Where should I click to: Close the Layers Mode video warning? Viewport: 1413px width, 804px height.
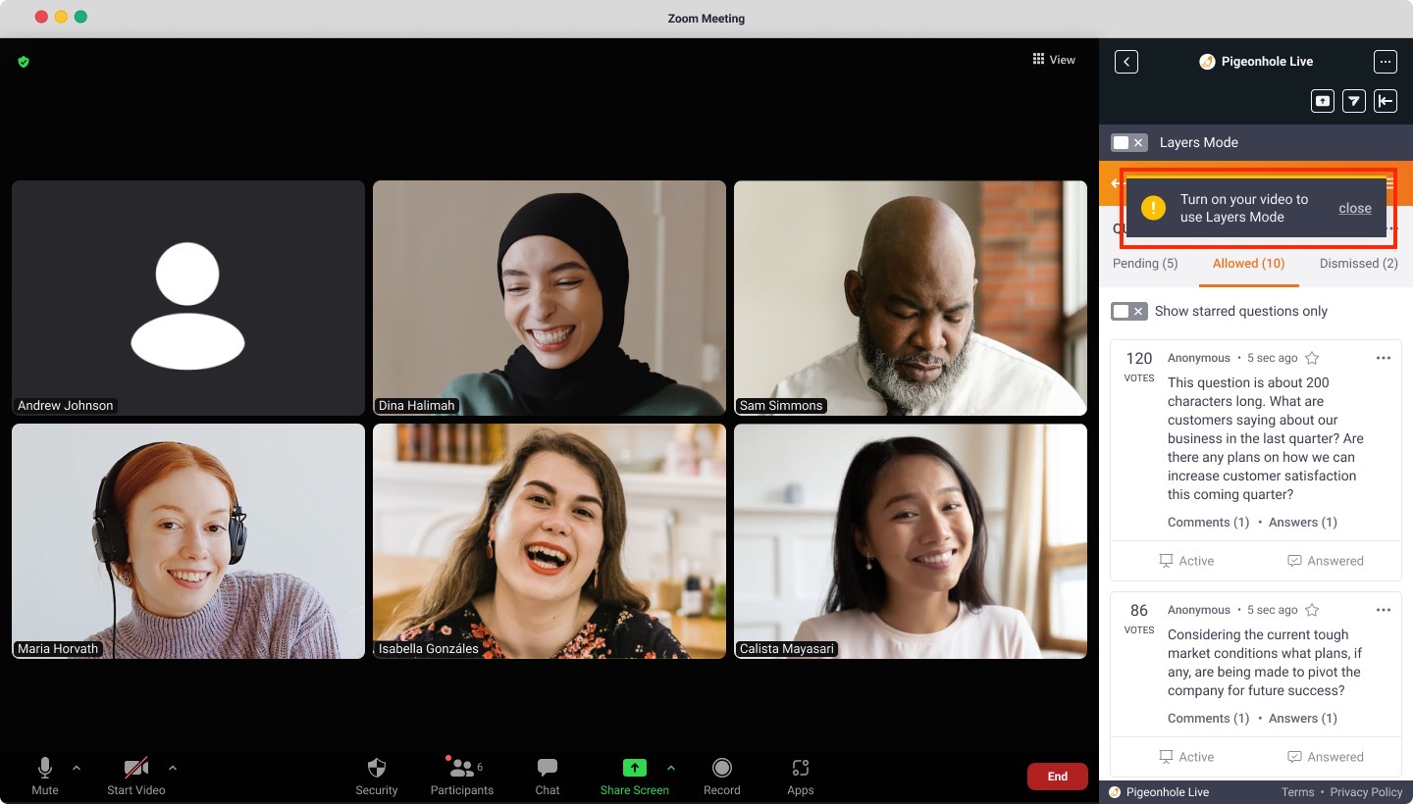click(x=1354, y=208)
